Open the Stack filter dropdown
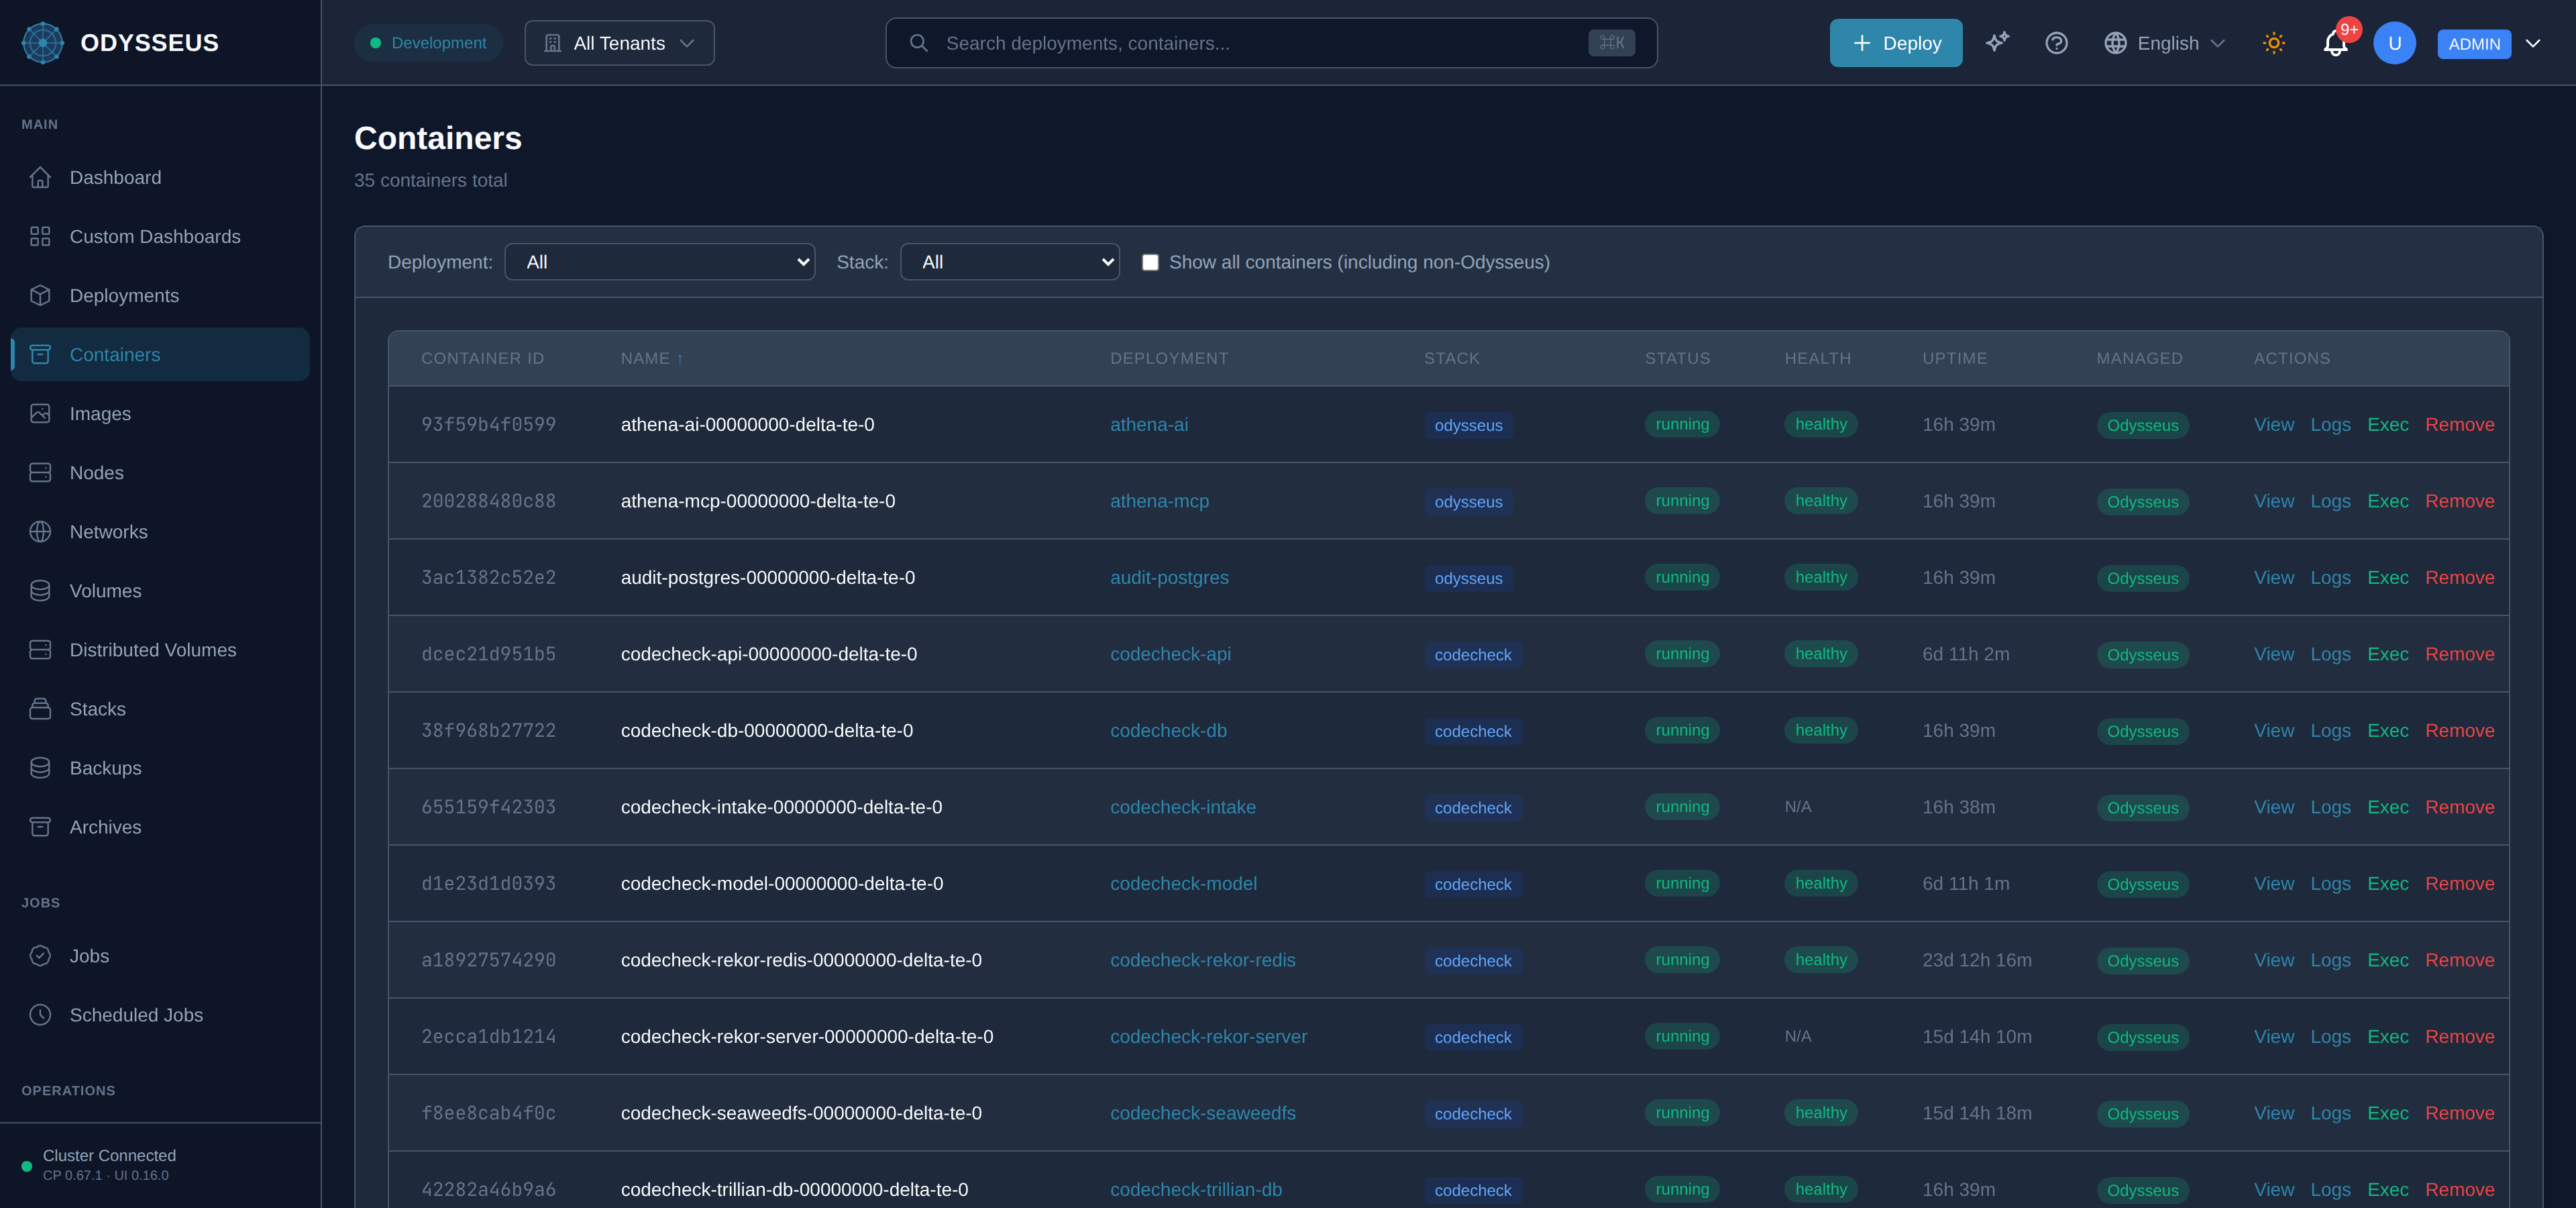Viewport: 2576px width, 1208px height. [x=1010, y=262]
